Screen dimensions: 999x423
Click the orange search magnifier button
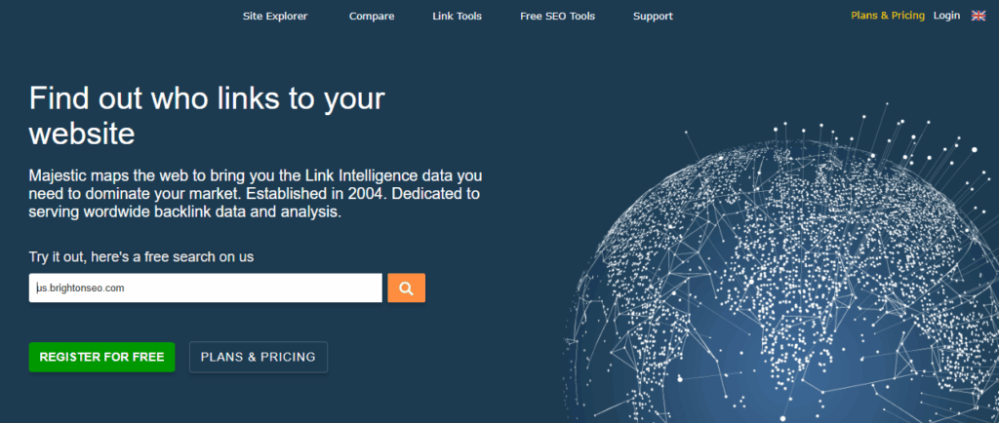(x=406, y=288)
